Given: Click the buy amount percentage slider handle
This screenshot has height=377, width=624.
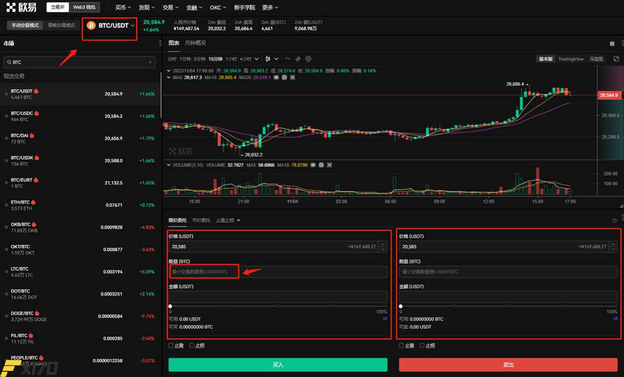Looking at the screenshot, I should click(171, 306).
